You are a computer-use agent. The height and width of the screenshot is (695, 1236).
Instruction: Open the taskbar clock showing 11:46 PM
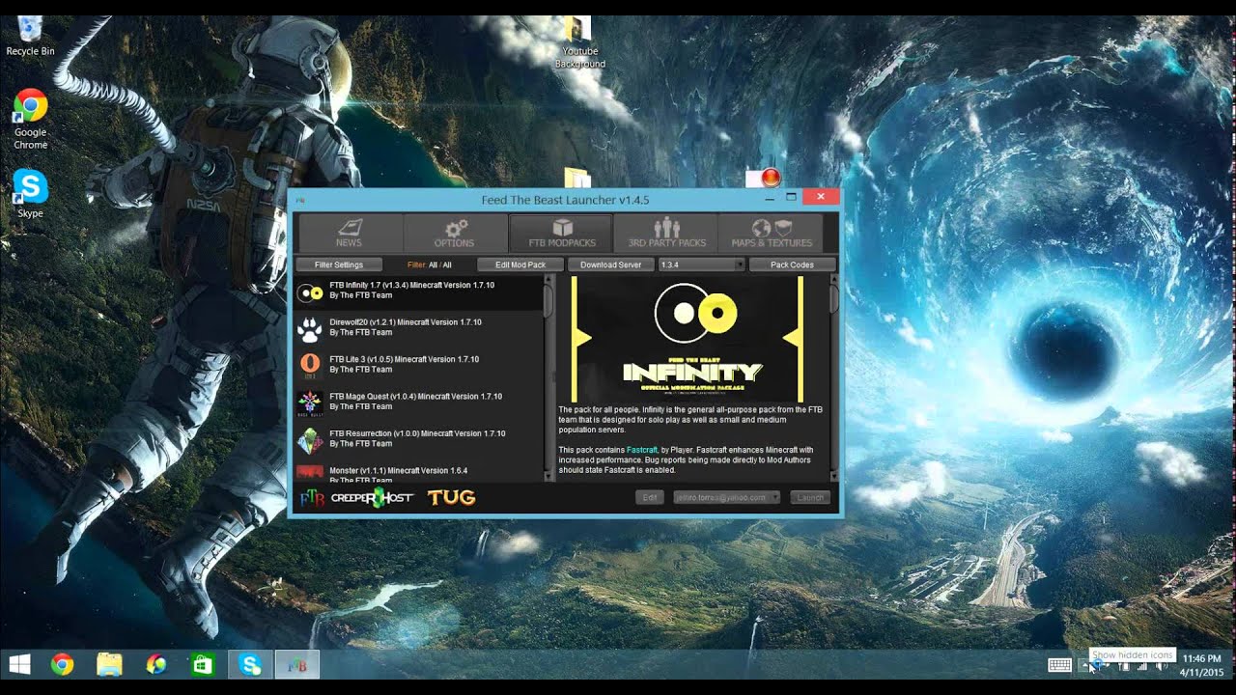tap(1202, 664)
